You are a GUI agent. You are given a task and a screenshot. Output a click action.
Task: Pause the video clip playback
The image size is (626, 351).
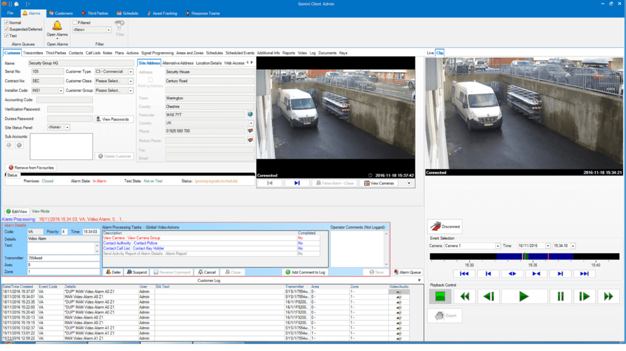coord(560,297)
